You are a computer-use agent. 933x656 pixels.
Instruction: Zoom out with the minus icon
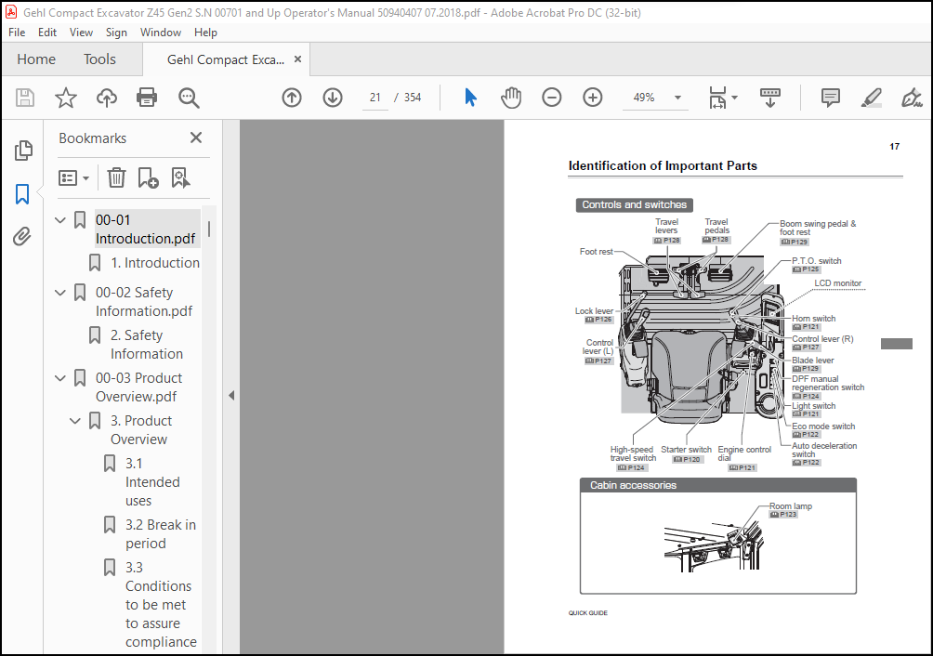(x=552, y=98)
